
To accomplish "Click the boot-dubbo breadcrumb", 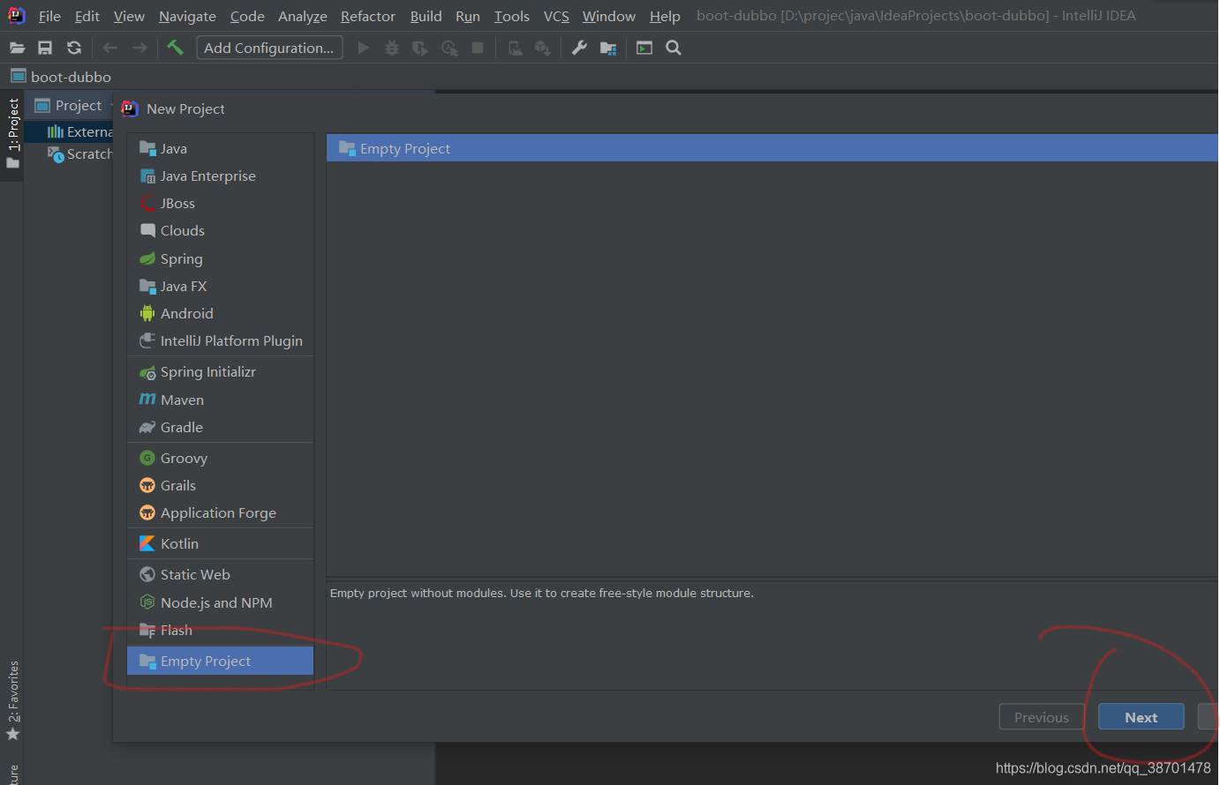I will tap(61, 77).
